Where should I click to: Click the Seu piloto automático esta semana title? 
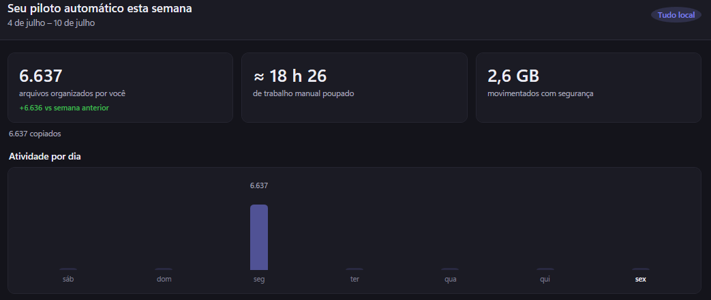[100, 9]
